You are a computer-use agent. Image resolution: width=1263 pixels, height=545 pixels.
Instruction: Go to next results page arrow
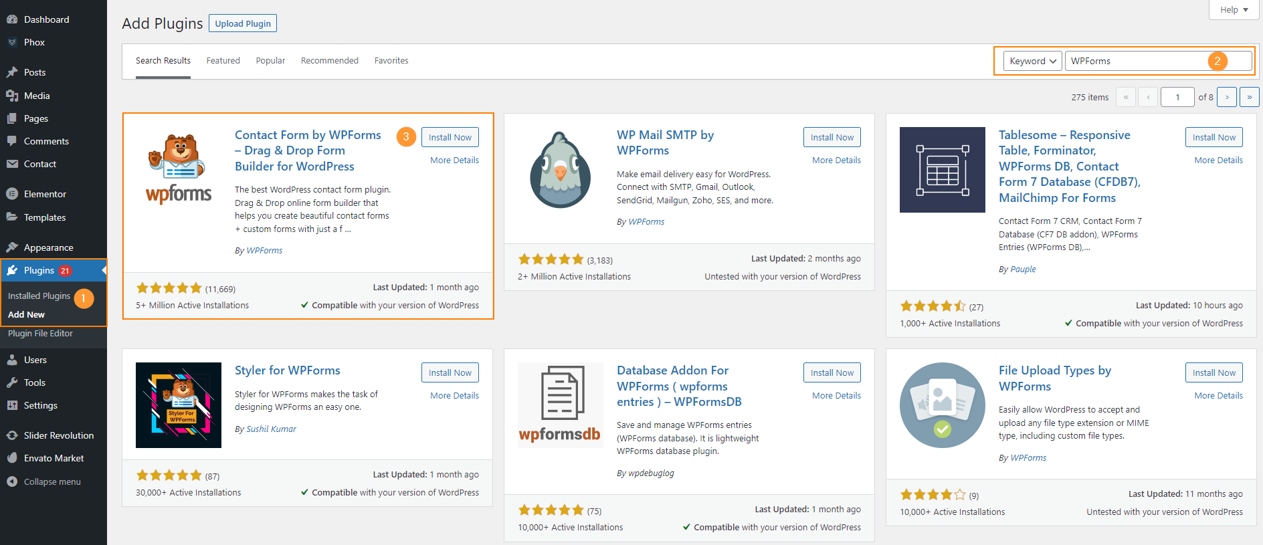coord(1226,97)
